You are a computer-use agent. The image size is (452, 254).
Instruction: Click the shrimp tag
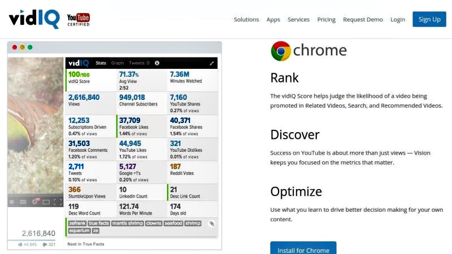(193, 224)
